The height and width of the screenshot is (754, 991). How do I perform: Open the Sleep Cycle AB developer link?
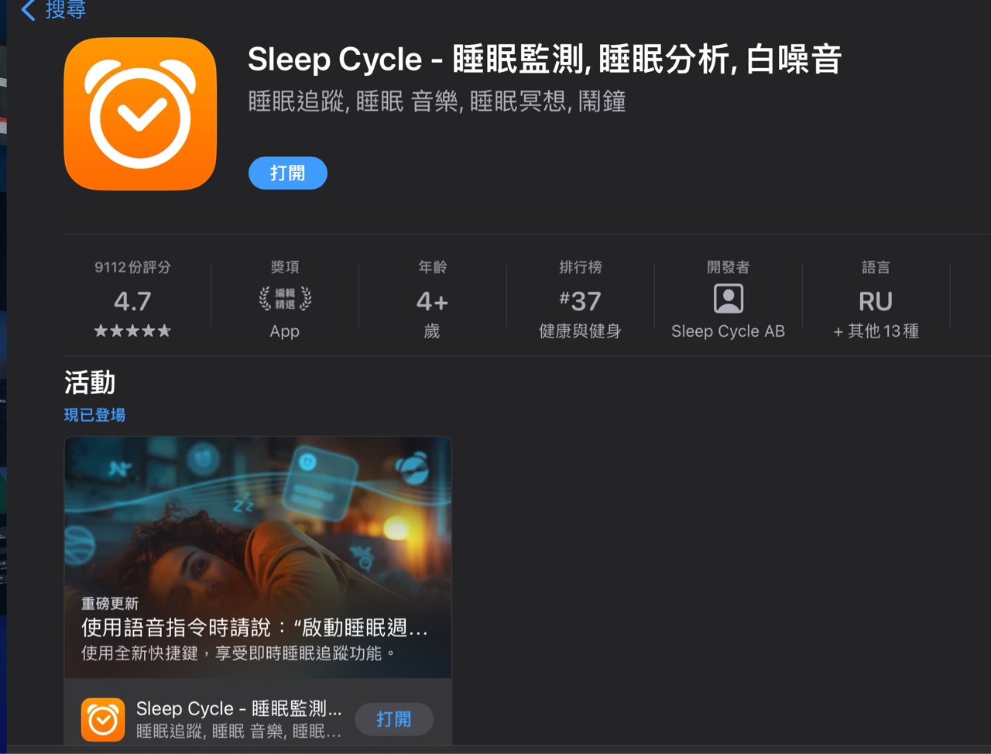point(728,331)
